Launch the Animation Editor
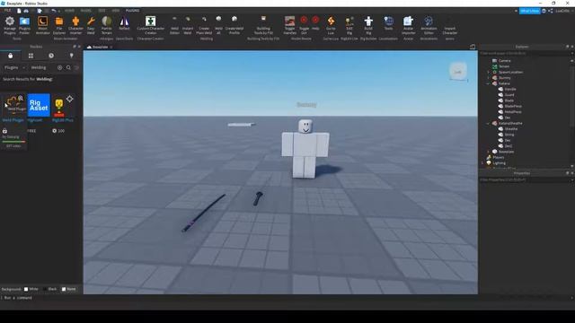The width and height of the screenshot is (575, 323). click(x=429, y=25)
